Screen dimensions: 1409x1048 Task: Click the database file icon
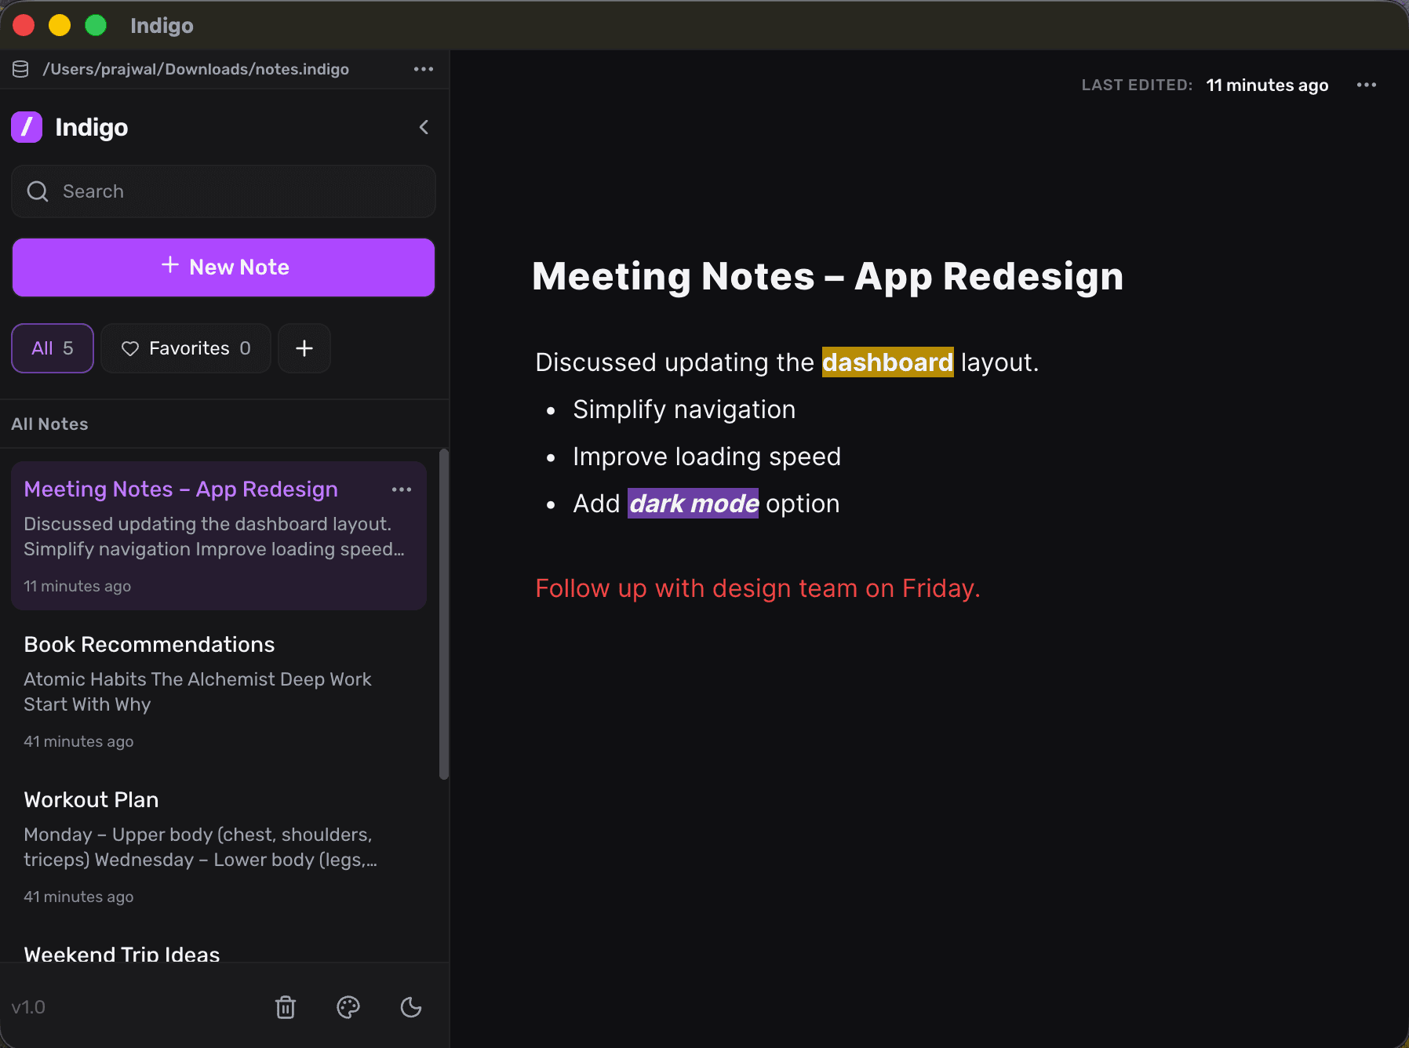pos(21,69)
